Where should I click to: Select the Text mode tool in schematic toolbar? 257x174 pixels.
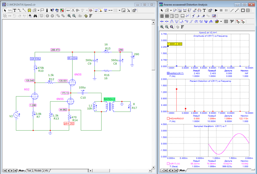pyautogui.click(x=15, y=11)
